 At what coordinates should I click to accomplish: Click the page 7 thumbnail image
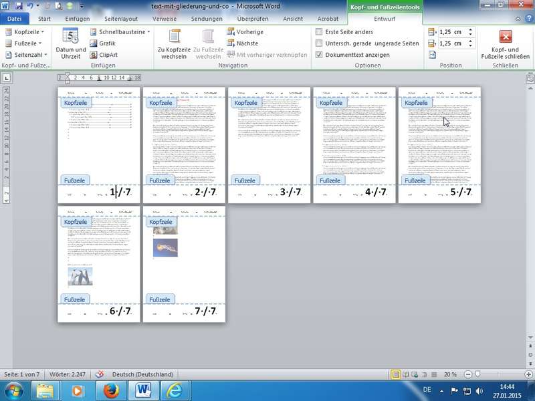pyautogui.click(x=165, y=247)
